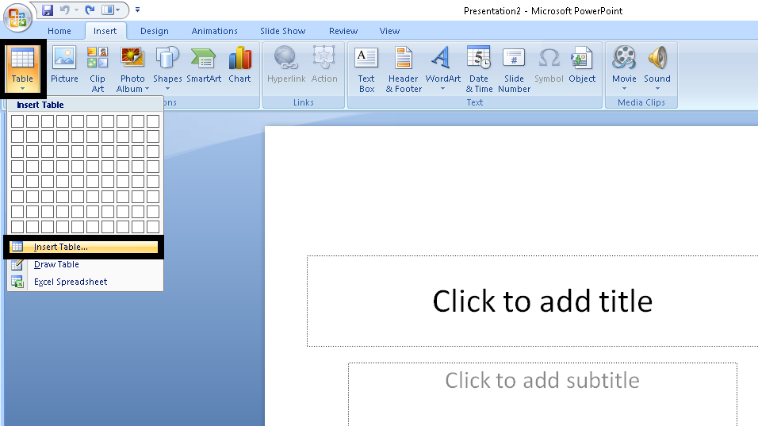Insert Date & Time
This screenshot has height=426, width=758.
click(x=479, y=69)
